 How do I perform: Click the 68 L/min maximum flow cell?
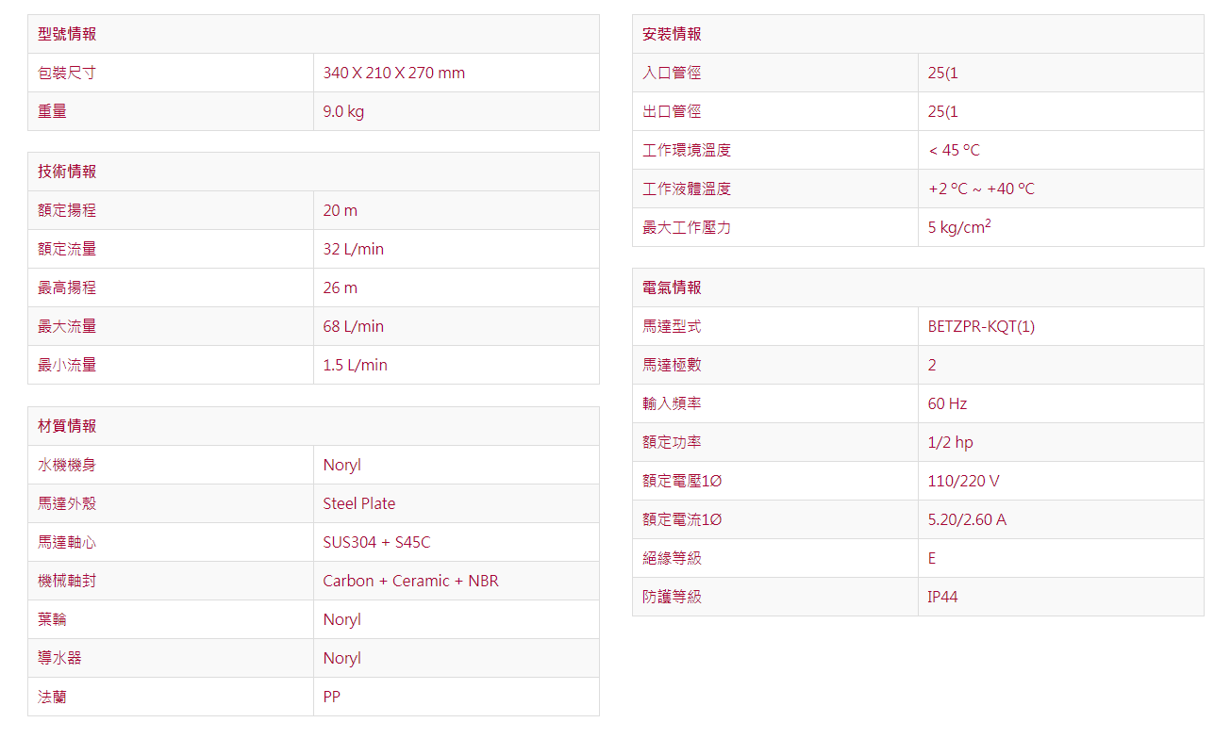click(353, 326)
